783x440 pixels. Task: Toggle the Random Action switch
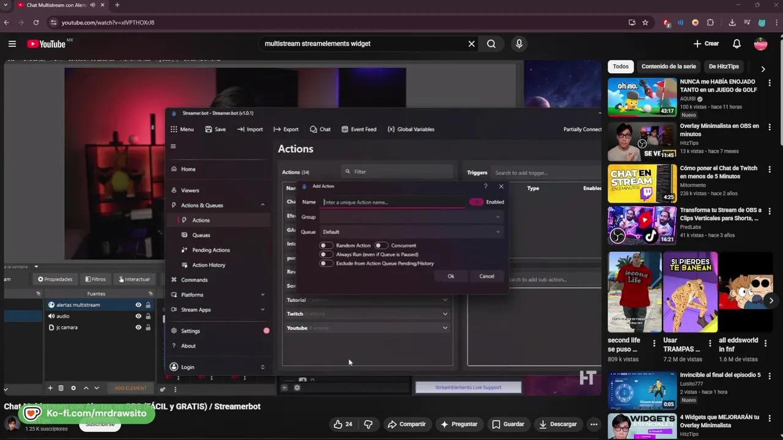(327, 245)
